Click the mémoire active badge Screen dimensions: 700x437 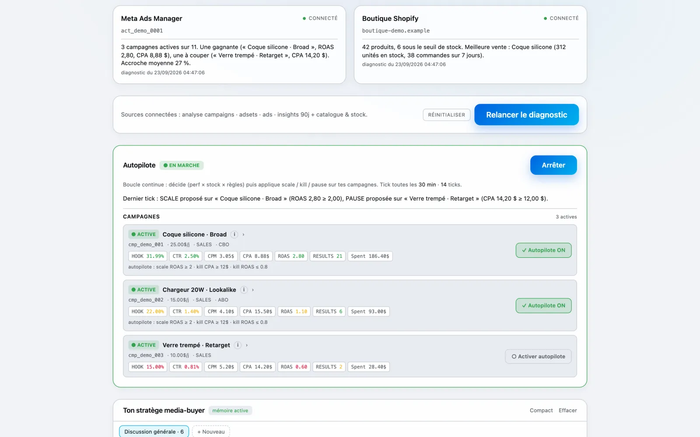pos(230,411)
